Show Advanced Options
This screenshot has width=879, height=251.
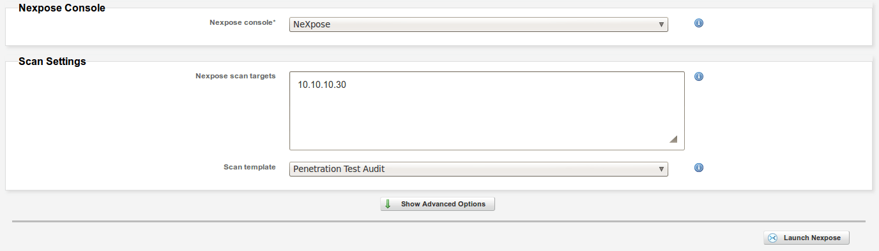(438, 204)
